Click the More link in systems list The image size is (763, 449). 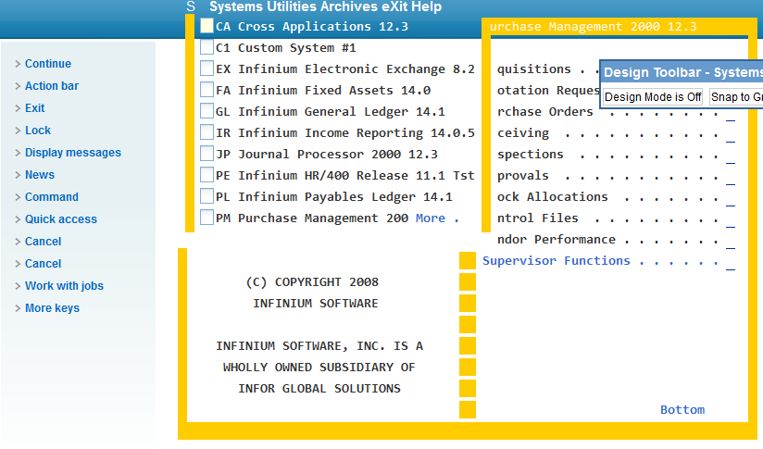431,218
